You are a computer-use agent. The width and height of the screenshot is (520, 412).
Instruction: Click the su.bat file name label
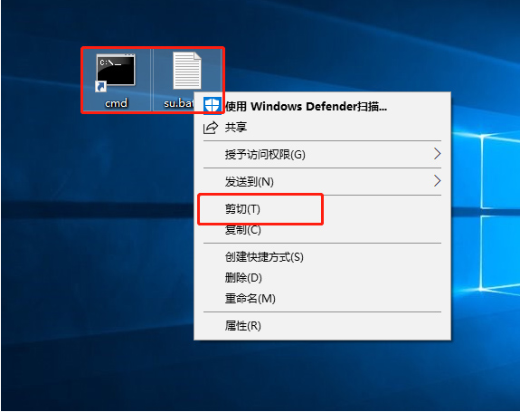[179, 103]
